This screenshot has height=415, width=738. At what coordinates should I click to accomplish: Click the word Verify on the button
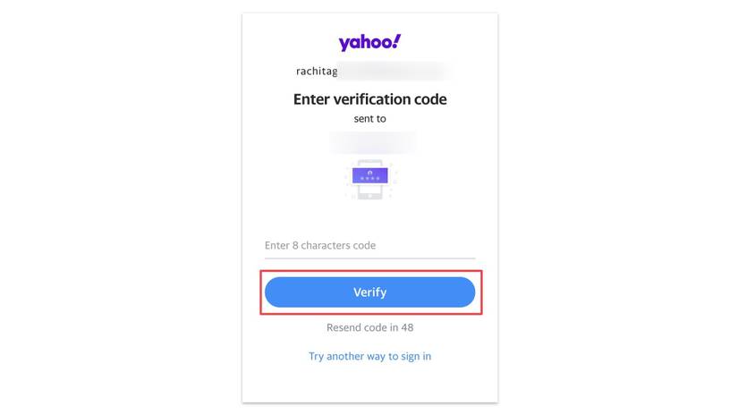(x=369, y=292)
